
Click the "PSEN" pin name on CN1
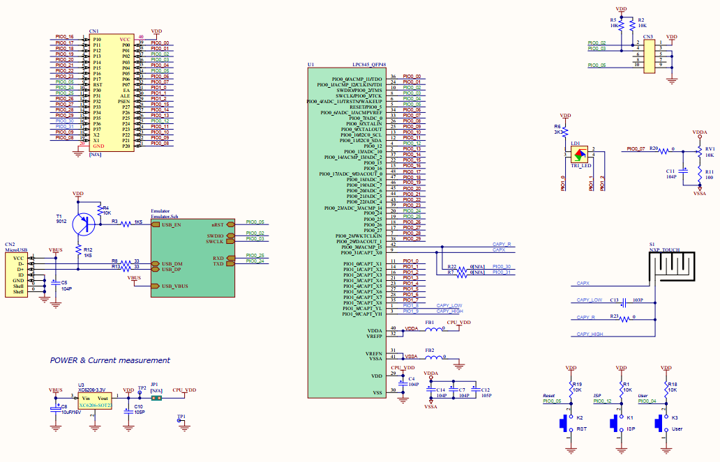[124, 102]
